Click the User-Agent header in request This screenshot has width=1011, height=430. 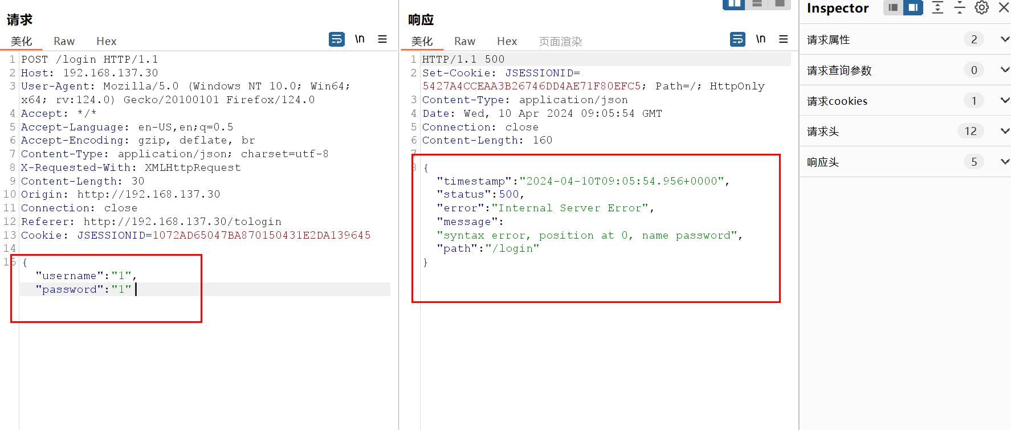pos(186,93)
